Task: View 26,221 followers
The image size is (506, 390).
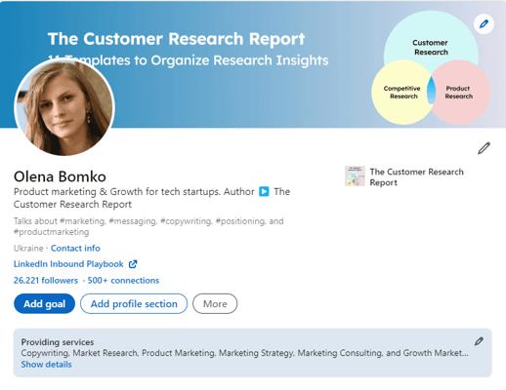Action: point(46,281)
